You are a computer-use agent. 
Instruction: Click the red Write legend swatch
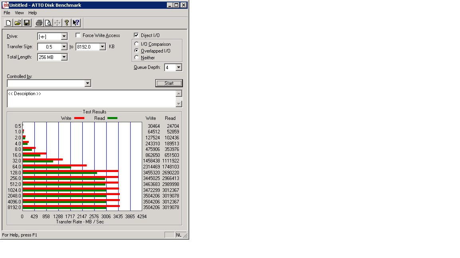coord(79,118)
